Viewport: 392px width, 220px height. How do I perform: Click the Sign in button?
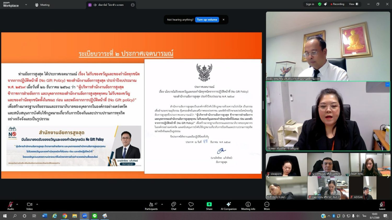[310, 4]
